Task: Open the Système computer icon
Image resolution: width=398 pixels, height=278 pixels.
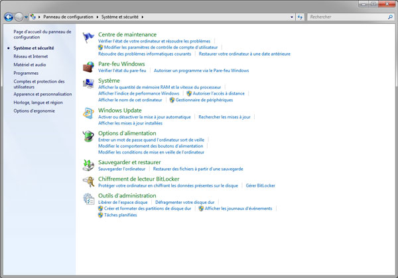Action: pos(88,83)
